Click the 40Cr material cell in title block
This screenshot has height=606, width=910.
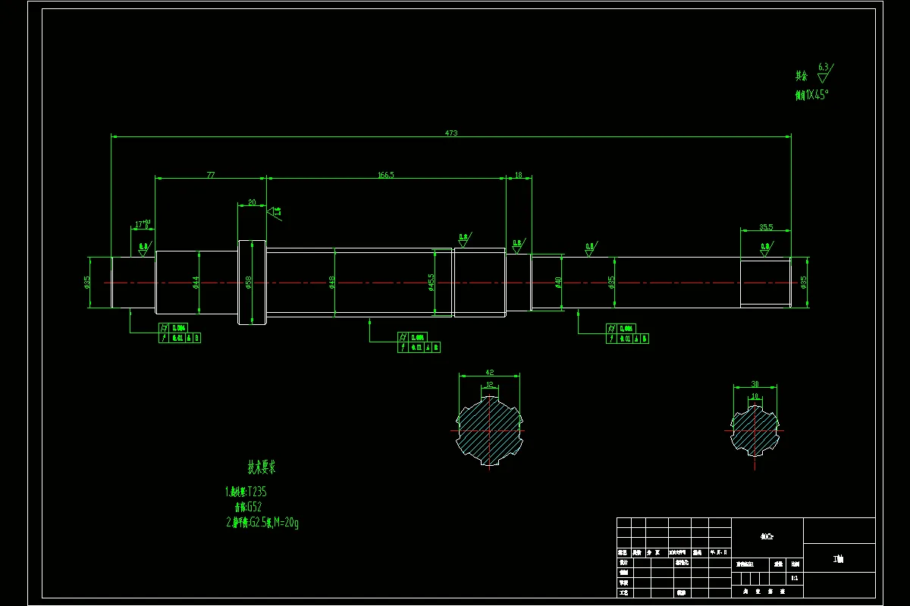[x=767, y=536]
